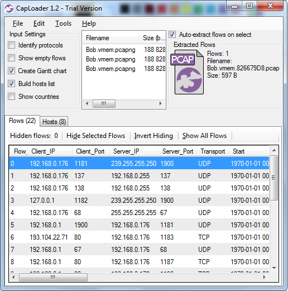The height and width of the screenshot is (291, 288).
Task: Enable Show empty flows checkbox
Action: coord(12,58)
